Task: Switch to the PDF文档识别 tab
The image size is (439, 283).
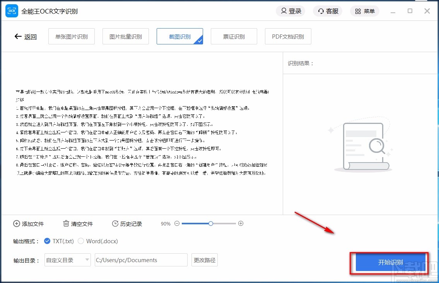Action: 288,36
